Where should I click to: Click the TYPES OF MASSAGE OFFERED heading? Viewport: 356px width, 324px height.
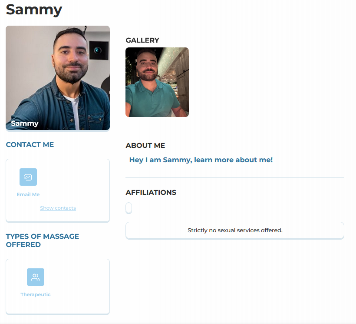[43, 240]
